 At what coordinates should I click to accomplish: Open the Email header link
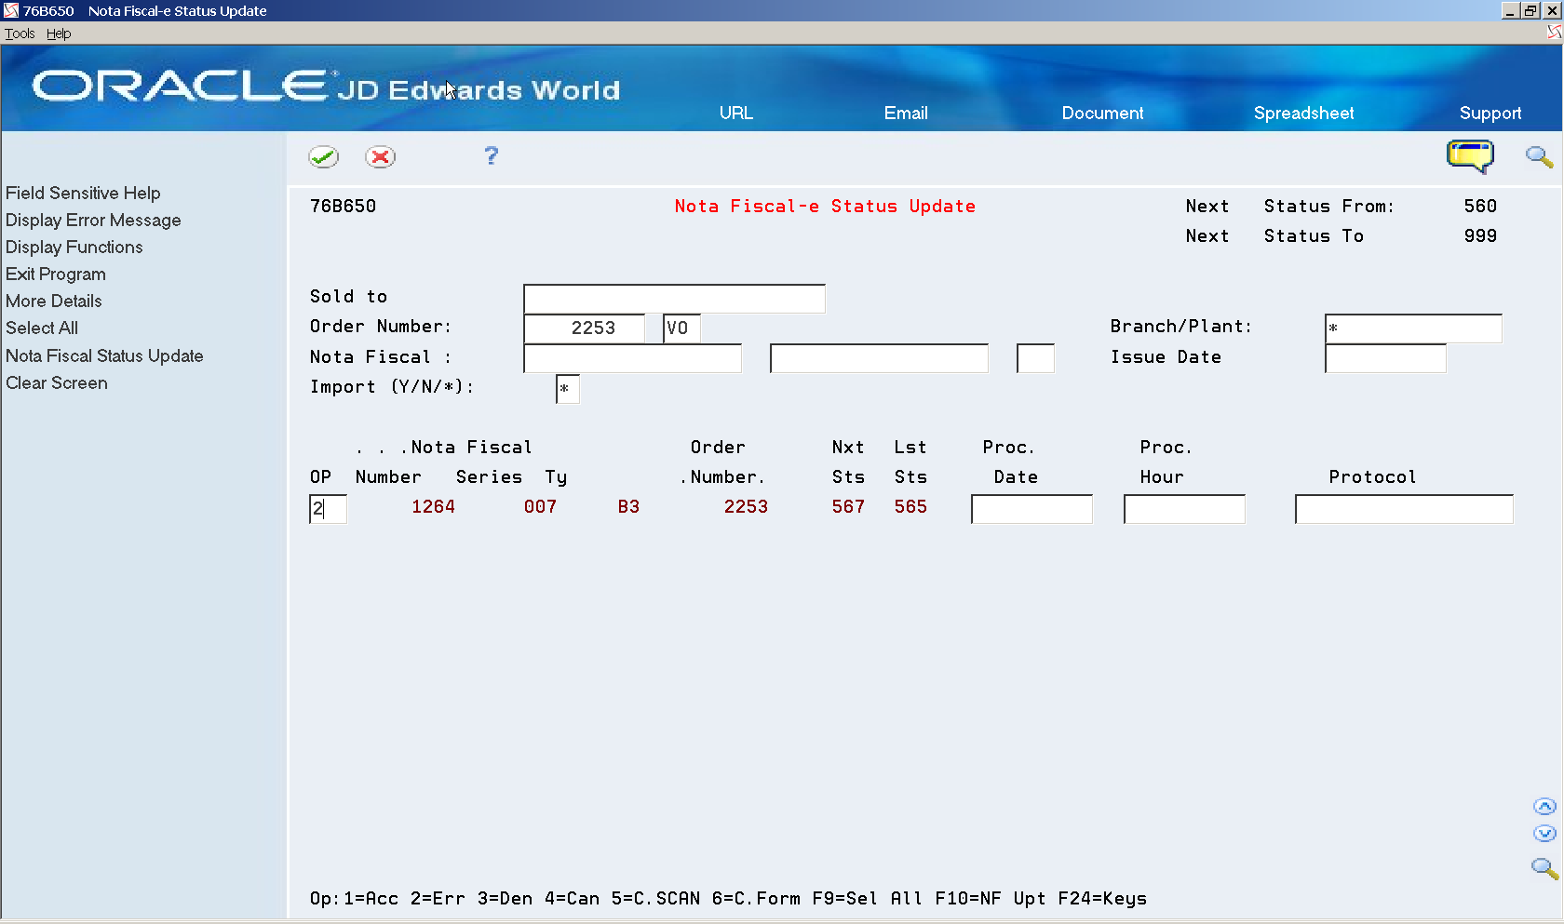906,113
